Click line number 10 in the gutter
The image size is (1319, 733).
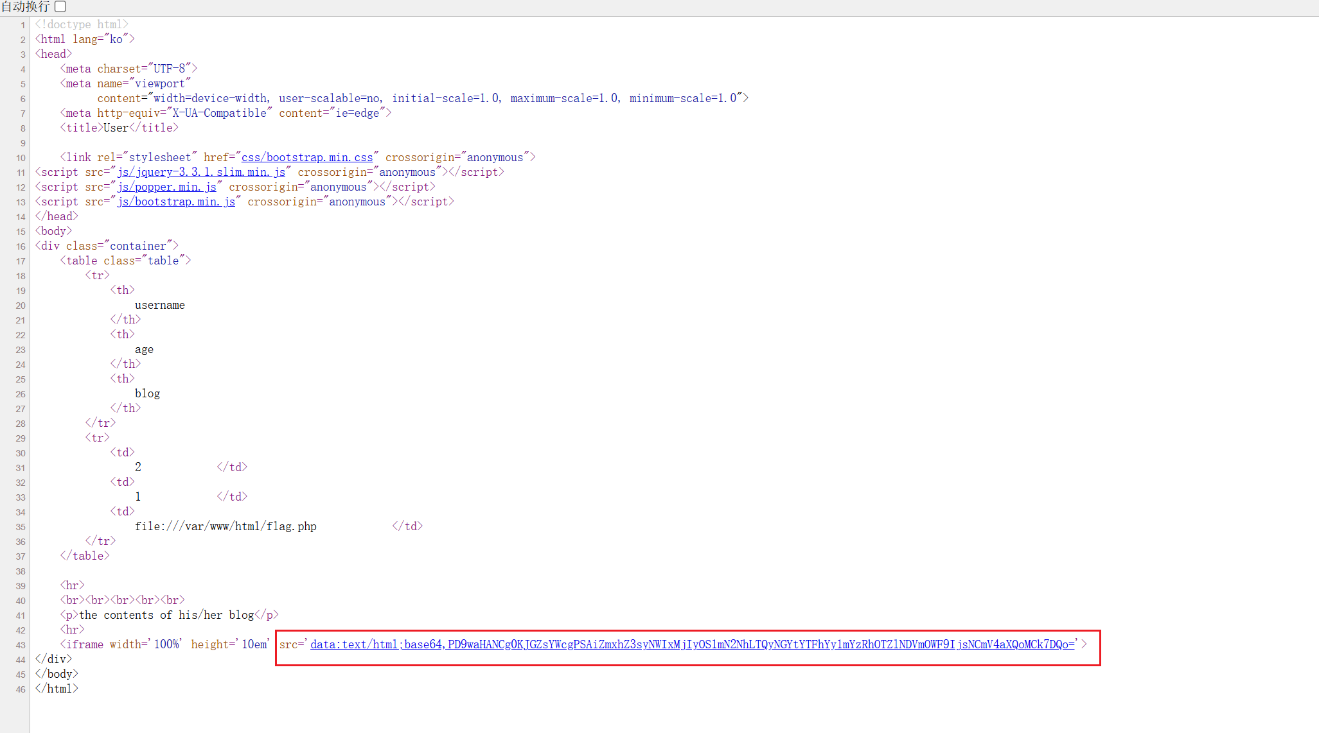click(x=21, y=158)
